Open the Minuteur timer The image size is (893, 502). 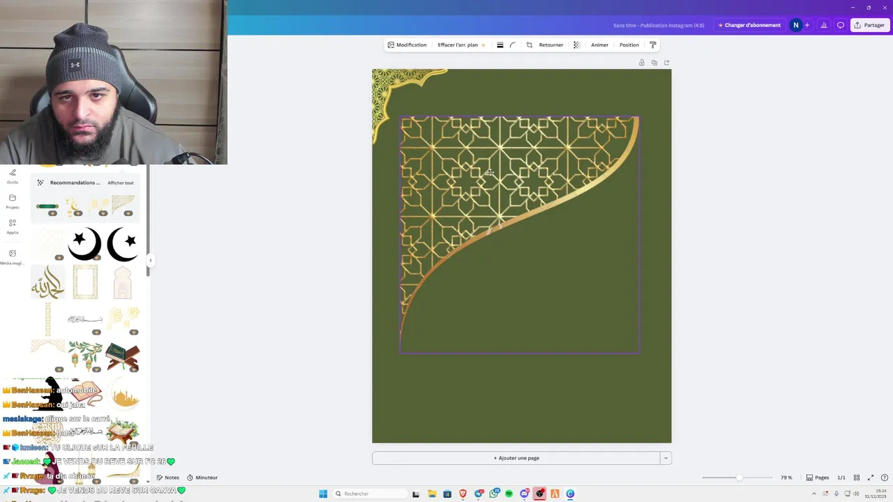coord(202,478)
